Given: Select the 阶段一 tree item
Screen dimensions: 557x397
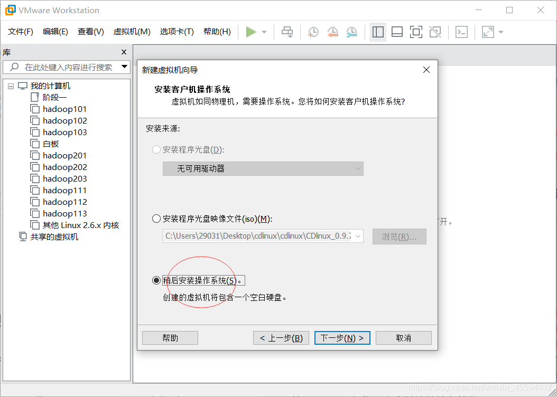Looking at the screenshot, I should (55, 97).
